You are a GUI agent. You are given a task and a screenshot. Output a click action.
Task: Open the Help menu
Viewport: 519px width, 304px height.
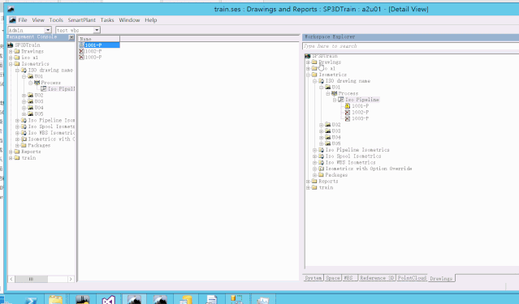150,20
